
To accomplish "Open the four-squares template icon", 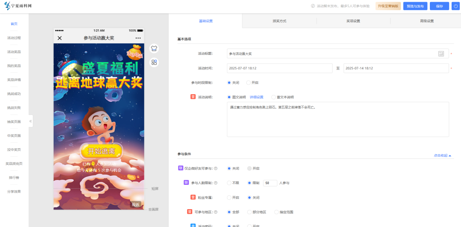I will (154, 62).
